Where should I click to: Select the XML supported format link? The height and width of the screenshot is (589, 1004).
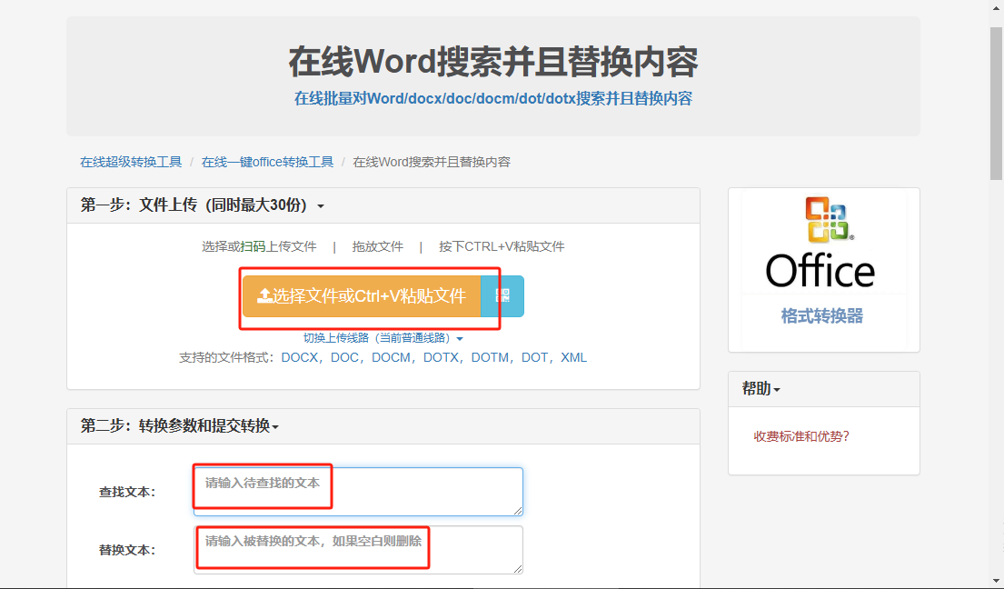pos(572,357)
